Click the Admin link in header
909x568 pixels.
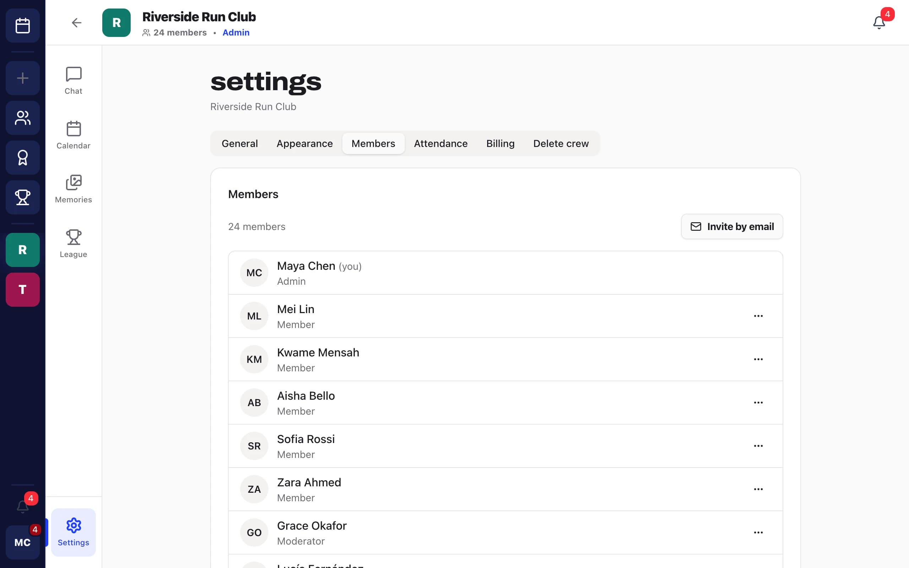point(236,33)
